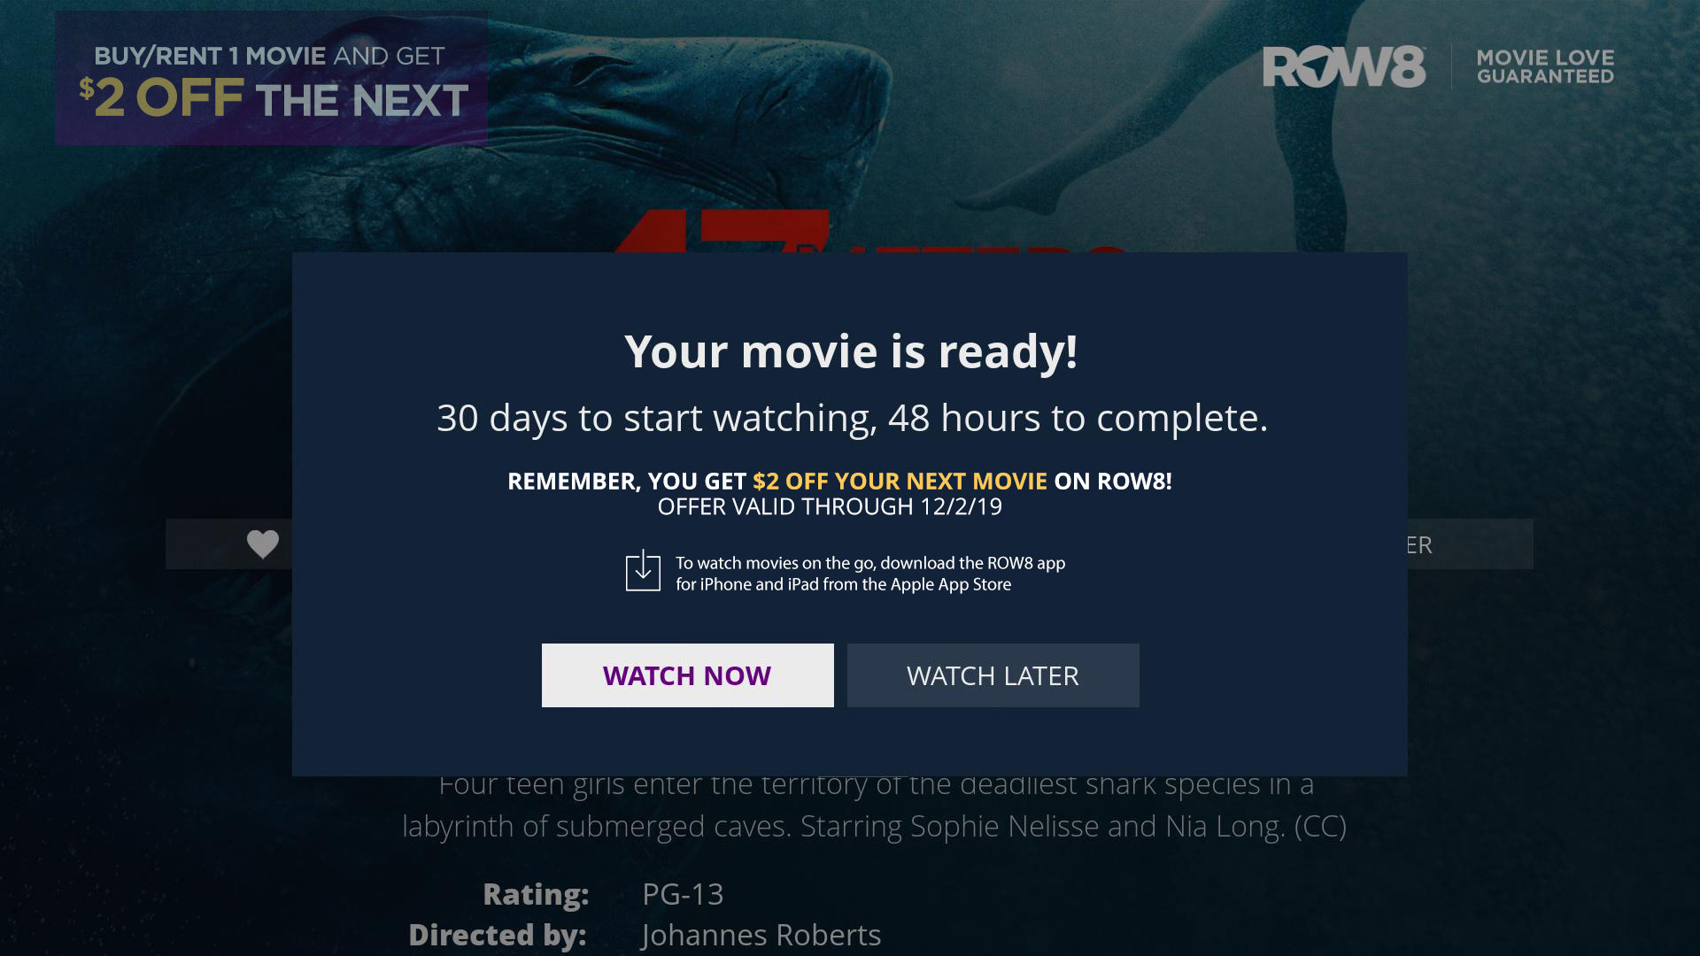Click the movie synopsis text
1700x956 pixels.
(874, 807)
